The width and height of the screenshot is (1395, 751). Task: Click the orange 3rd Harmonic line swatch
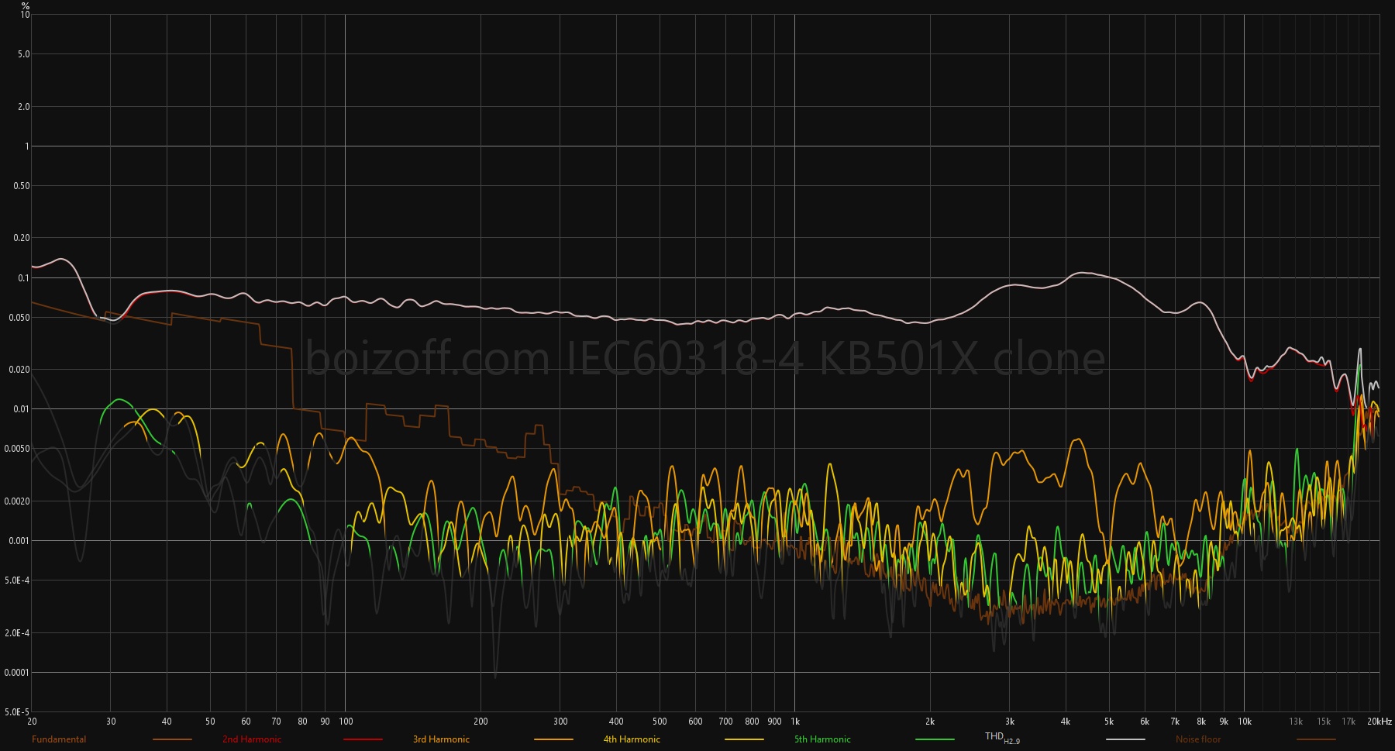click(x=553, y=739)
